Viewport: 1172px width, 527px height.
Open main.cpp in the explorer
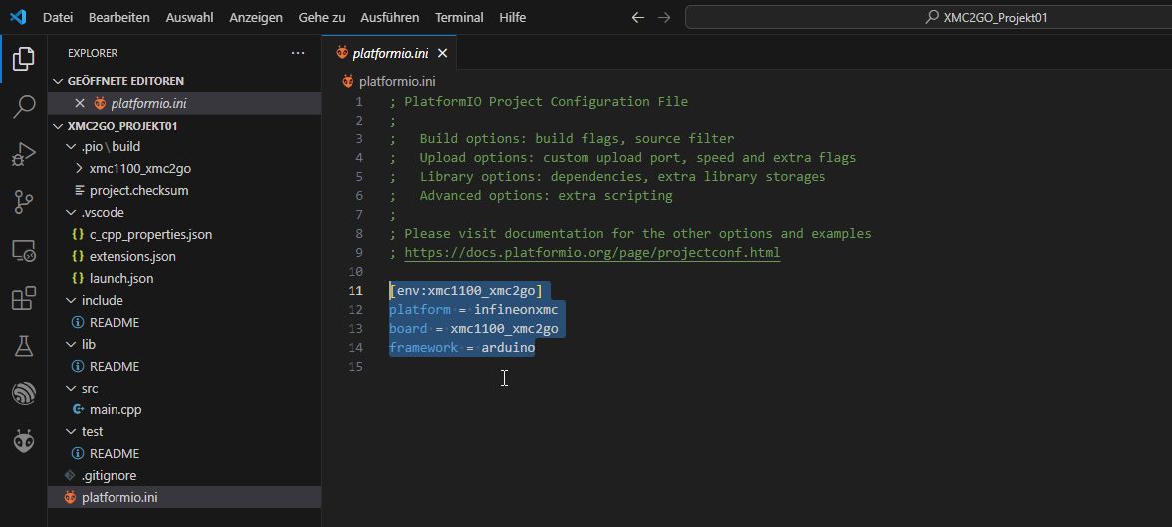coord(115,409)
